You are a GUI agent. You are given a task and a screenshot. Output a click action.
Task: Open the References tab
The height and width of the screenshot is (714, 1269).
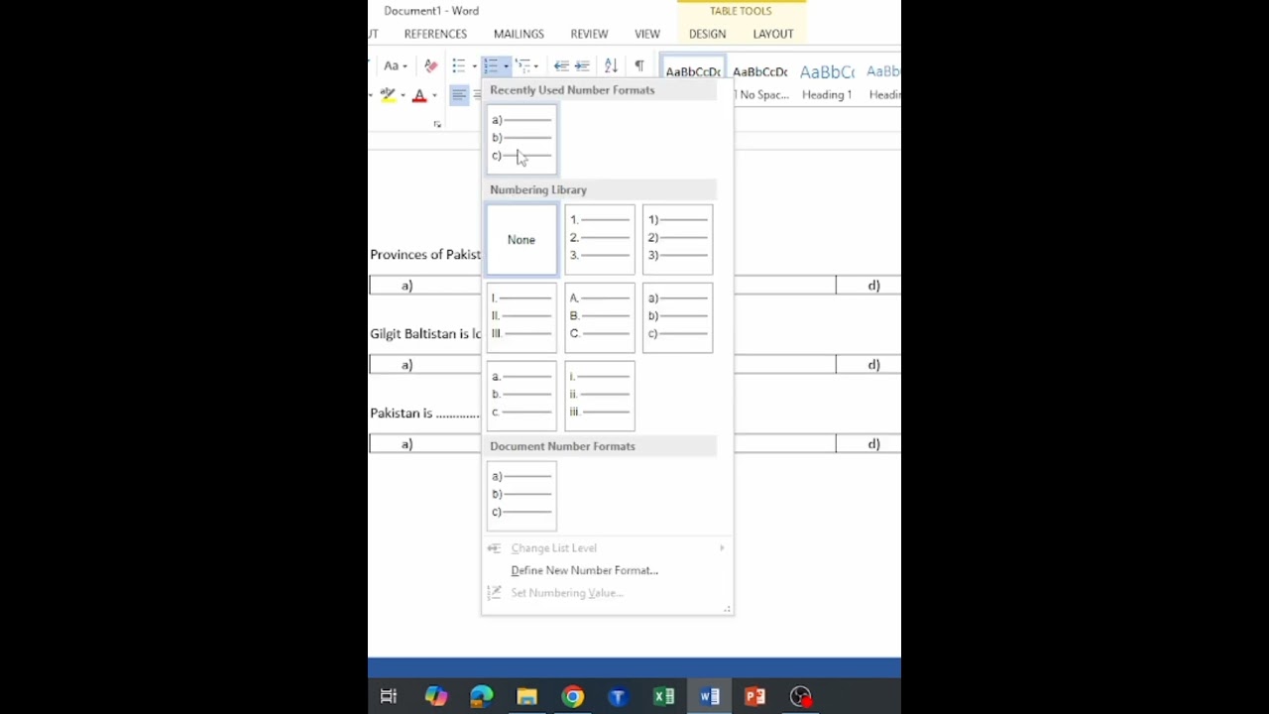435,34
